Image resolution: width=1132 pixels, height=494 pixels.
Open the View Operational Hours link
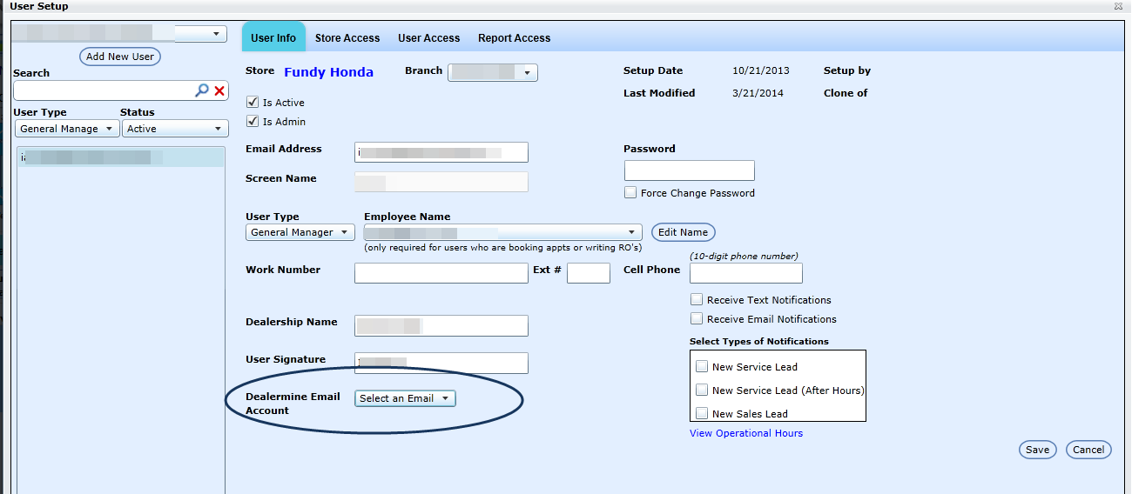click(x=746, y=433)
